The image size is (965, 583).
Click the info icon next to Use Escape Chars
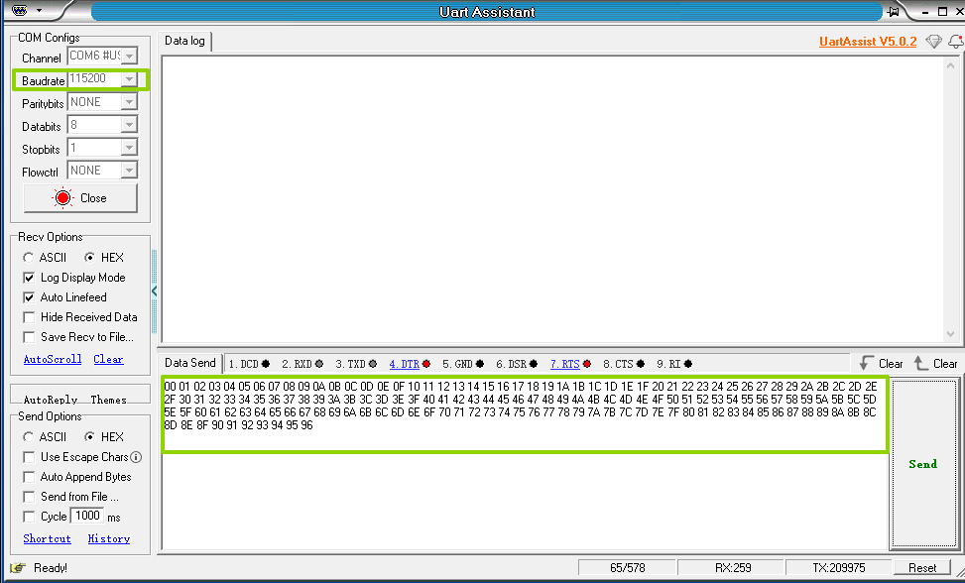tap(136, 457)
